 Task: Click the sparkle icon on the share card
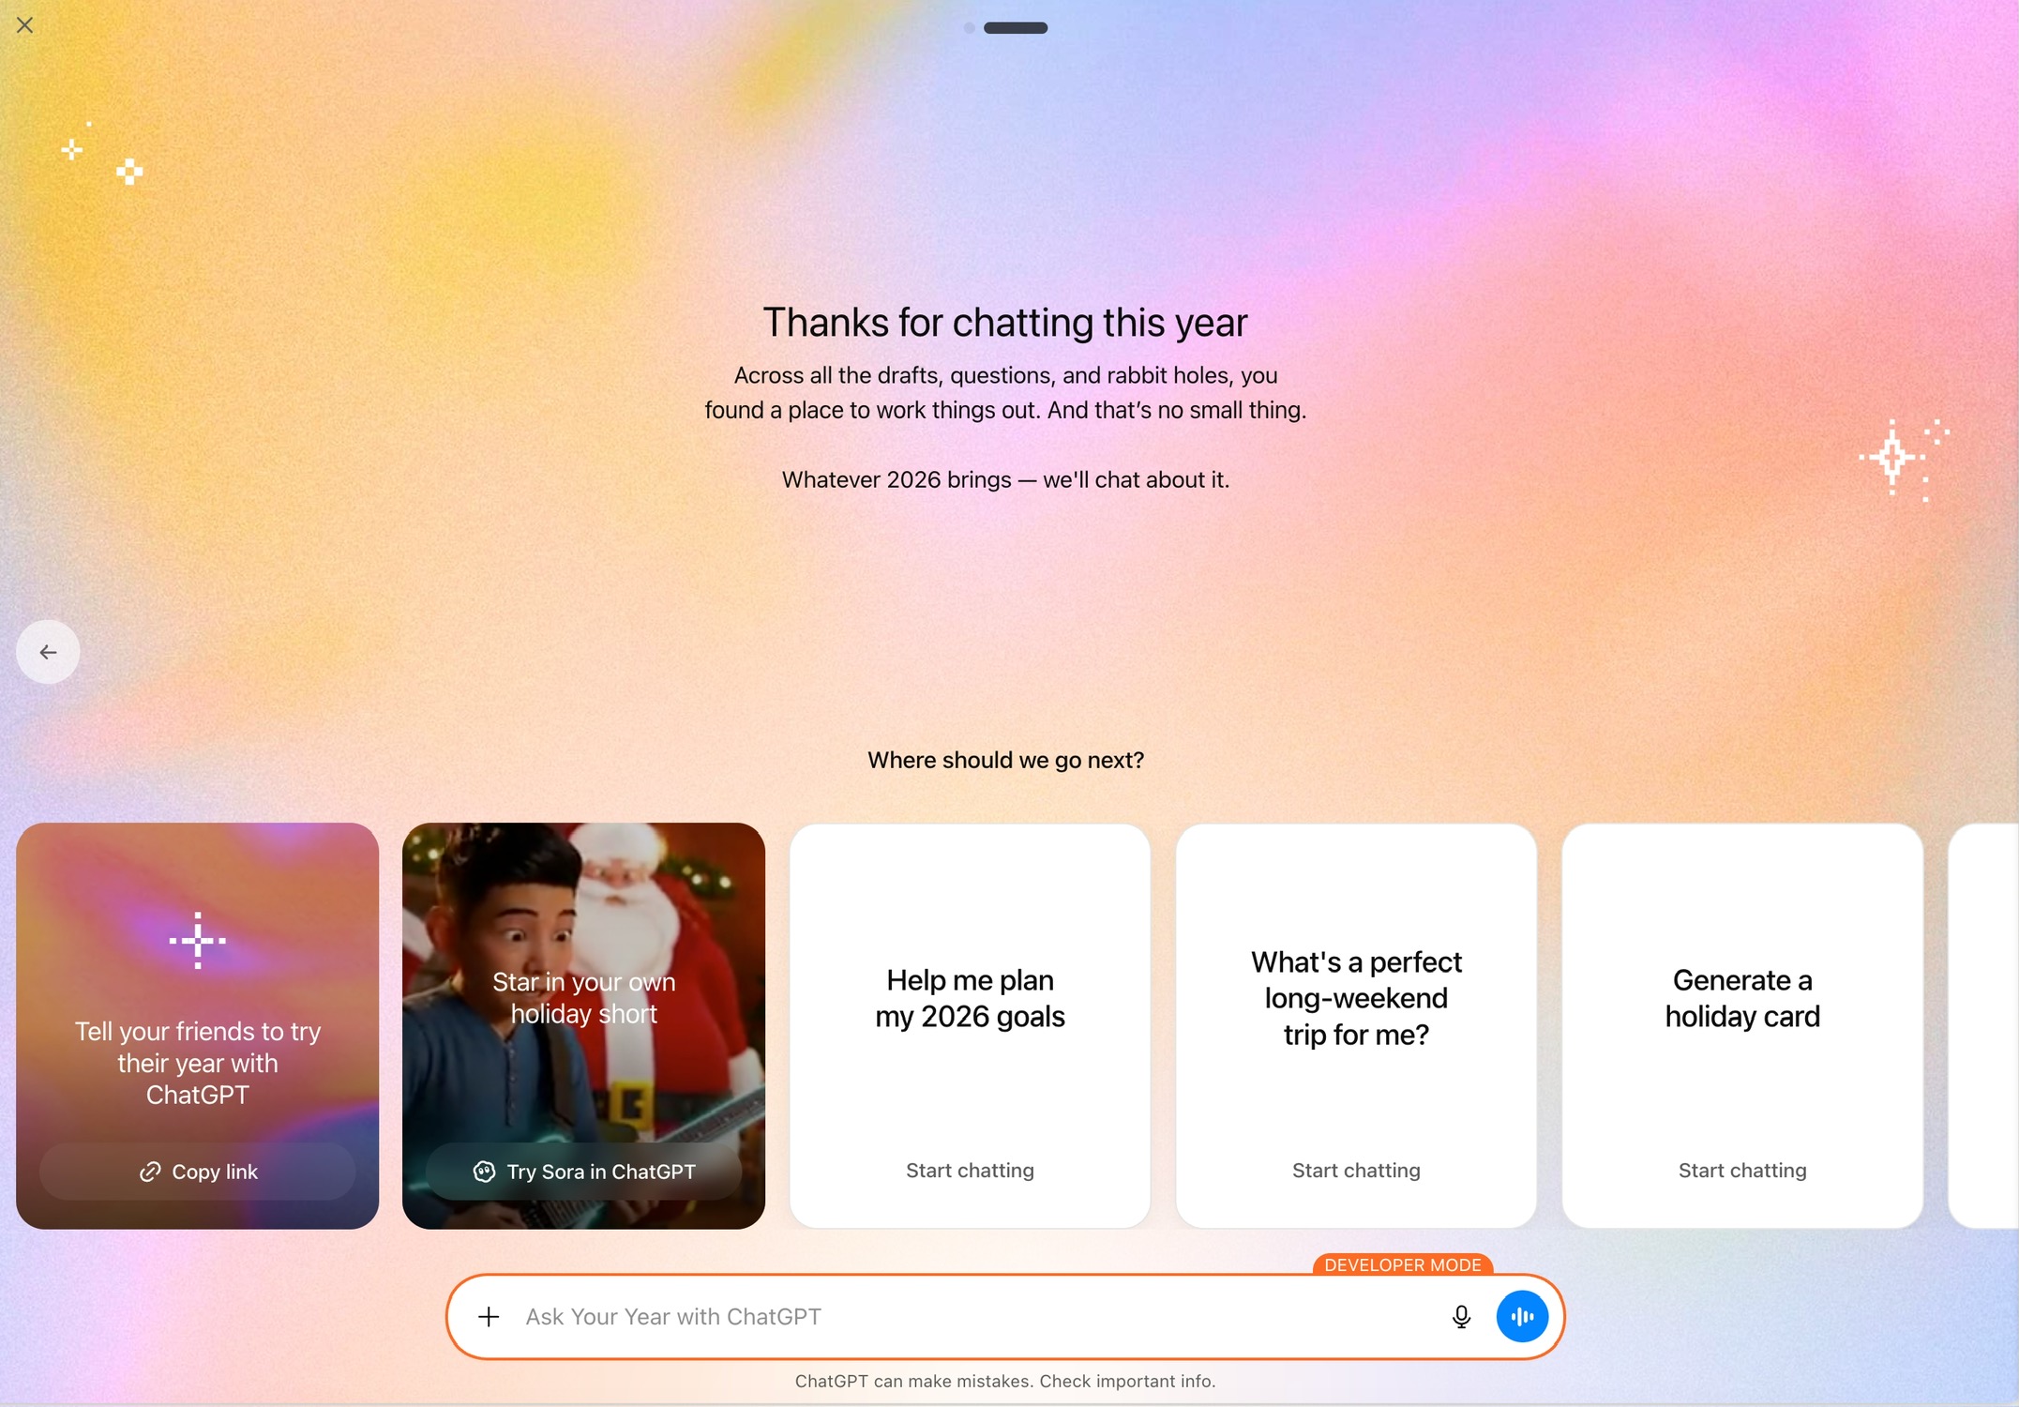pyautogui.click(x=198, y=940)
